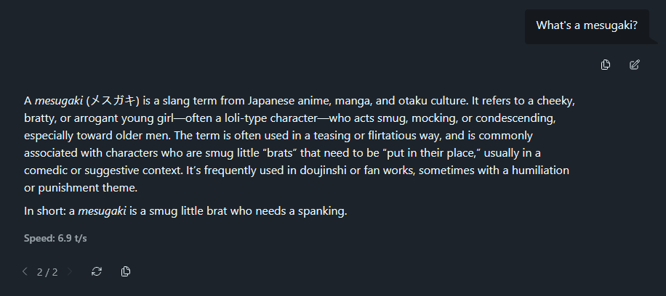
Task: Click the 2 / 2 response counter
Action: [x=47, y=272]
